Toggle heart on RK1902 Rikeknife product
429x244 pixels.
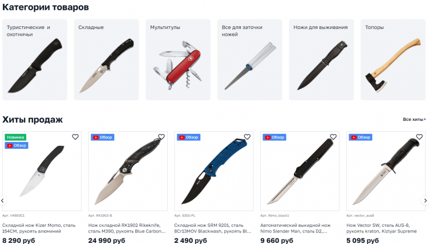pos(161,137)
